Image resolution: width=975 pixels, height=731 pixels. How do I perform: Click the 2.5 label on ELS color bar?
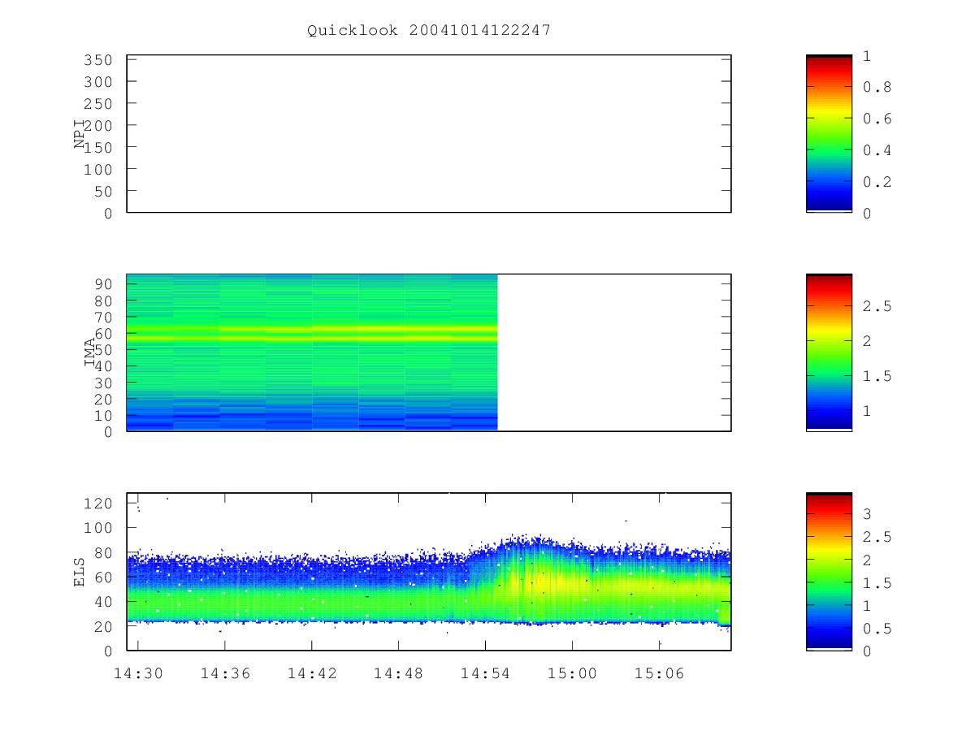tap(876, 537)
